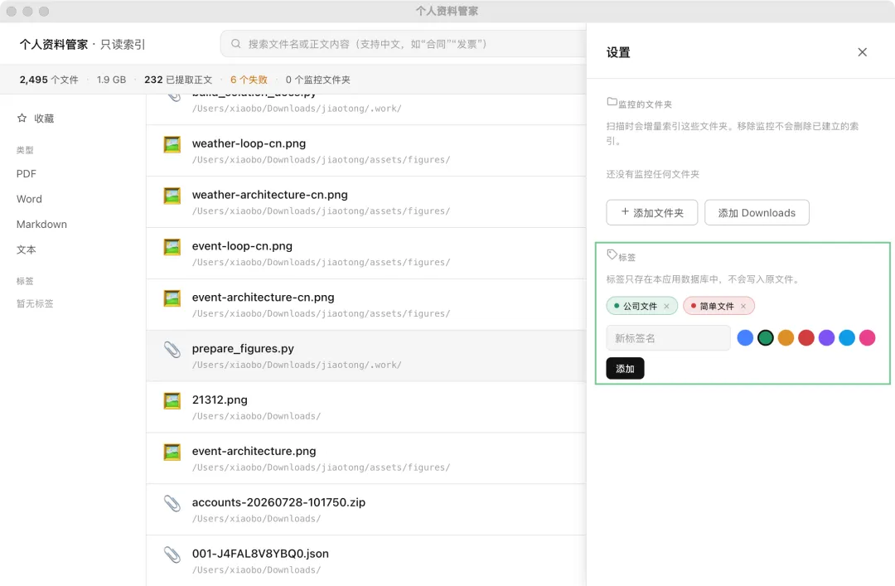Select the accounts-20260728-101750.zip file name
This screenshot has height=586, width=895.
tap(278, 502)
